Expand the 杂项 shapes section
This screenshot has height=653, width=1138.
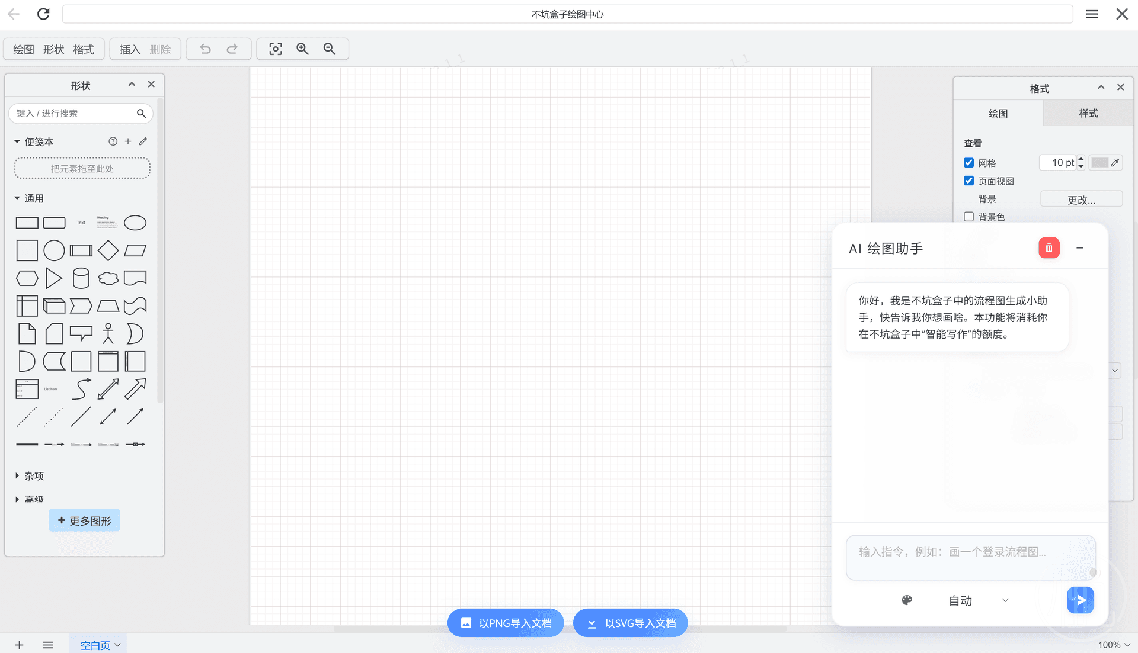click(34, 476)
